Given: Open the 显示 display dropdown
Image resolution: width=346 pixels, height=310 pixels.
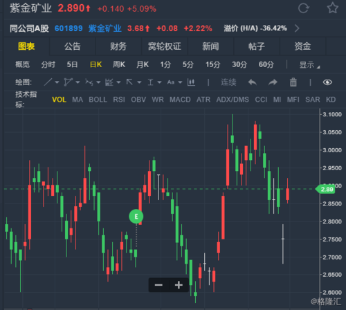Looking at the screenshot, I should pyautogui.click(x=309, y=65).
